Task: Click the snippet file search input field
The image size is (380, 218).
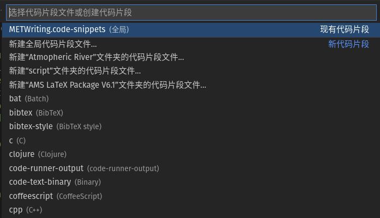Action: pos(190,13)
